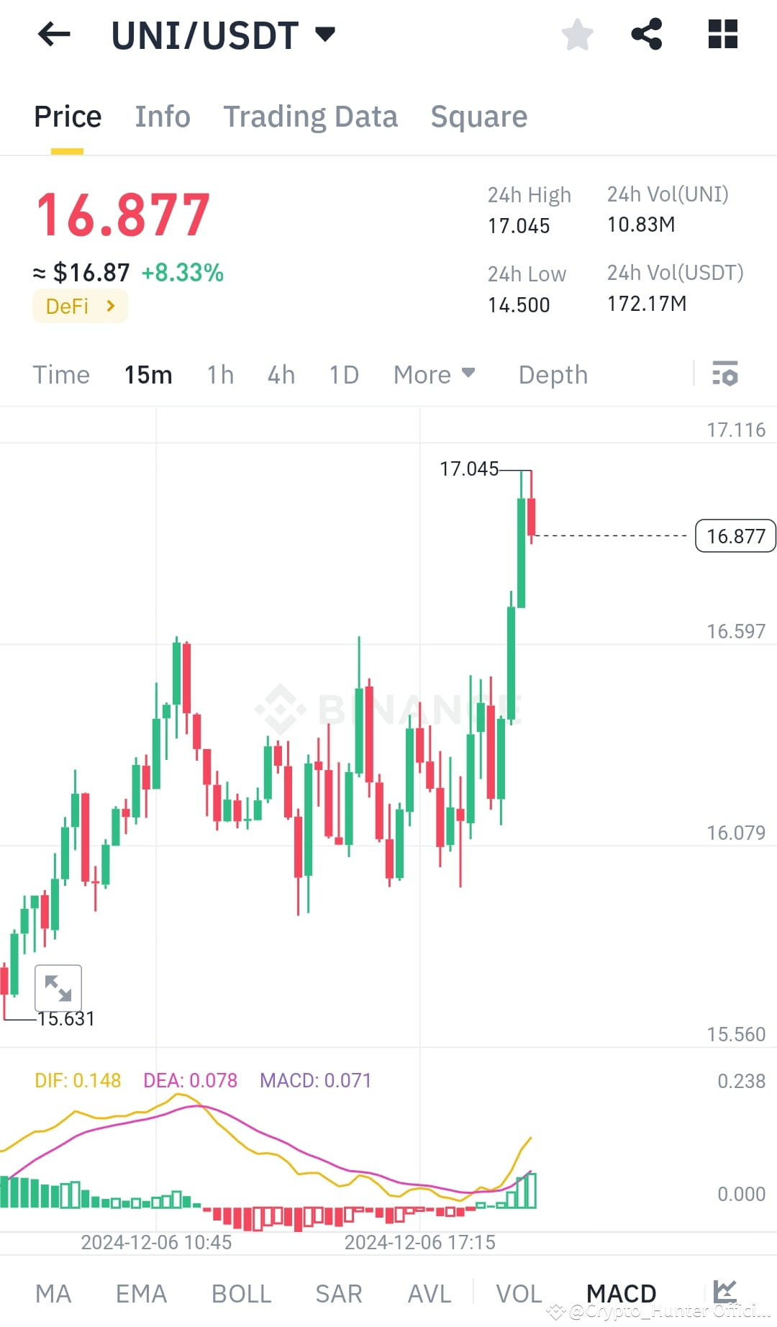Viewport: 777px width, 1327px height.
Task: Select the 1D timeframe
Action: coord(343,374)
